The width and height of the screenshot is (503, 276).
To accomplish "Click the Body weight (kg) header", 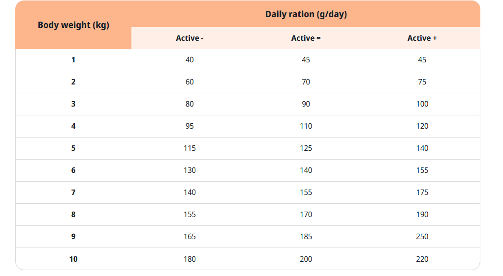I will pyautogui.click(x=73, y=25).
